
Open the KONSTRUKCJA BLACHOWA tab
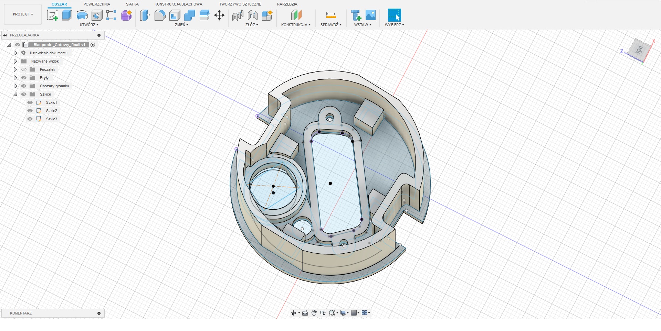pos(178,4)
